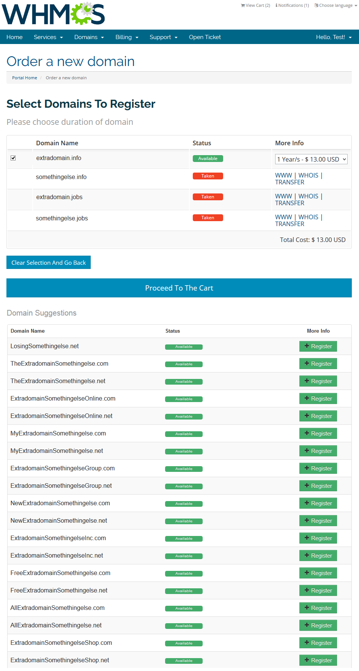Register ExtradomainSomethingelseOnline.com
Image resolution: width=359 pixels, height=671 pixels.
[318, 399]
